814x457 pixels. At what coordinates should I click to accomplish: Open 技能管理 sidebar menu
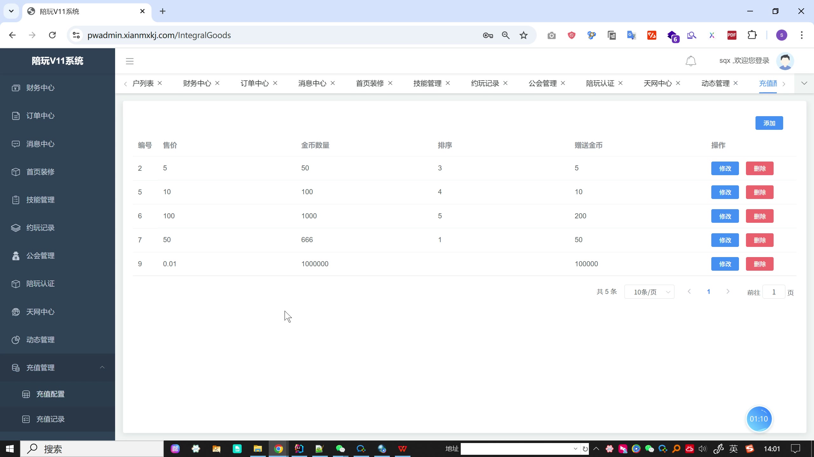point(57,200)
